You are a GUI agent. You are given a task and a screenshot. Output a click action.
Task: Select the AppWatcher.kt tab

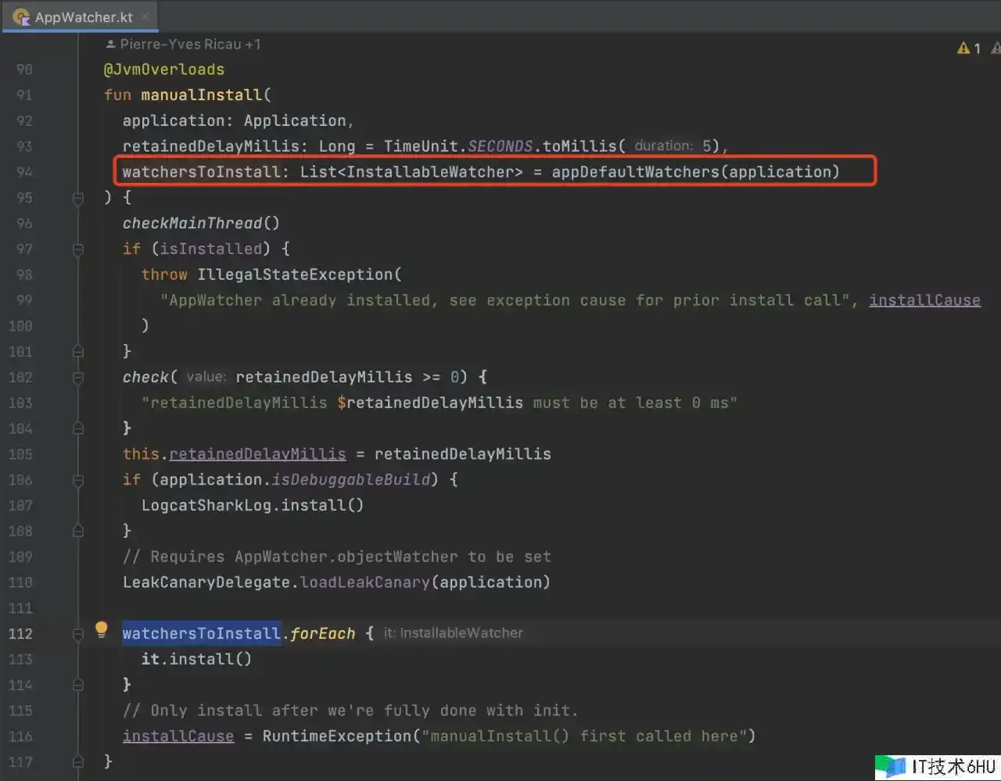tap(83, 17)
